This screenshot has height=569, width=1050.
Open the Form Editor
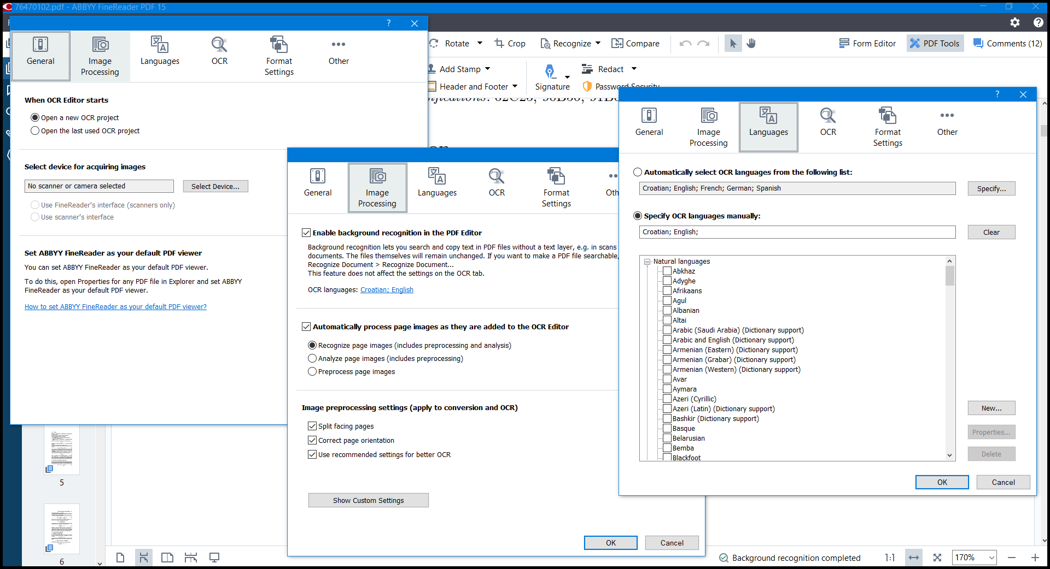(867, 44)
